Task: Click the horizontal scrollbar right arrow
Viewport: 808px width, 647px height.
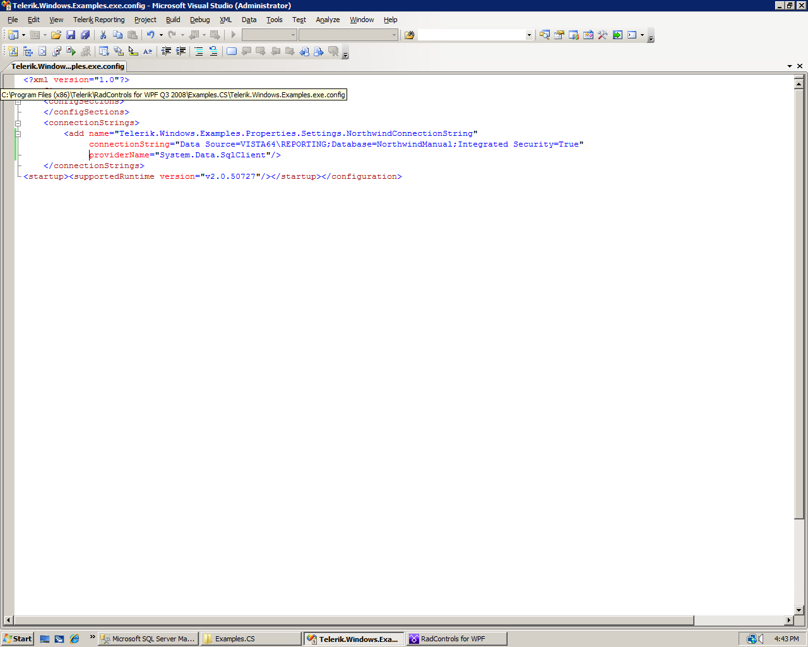Action: [788, 620]
